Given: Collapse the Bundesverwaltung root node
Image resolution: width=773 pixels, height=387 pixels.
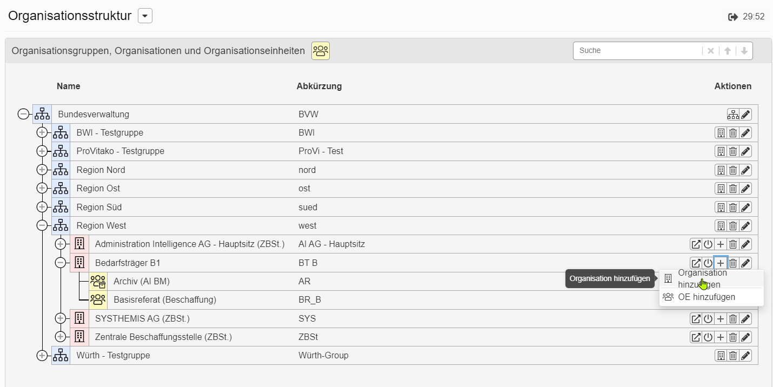Looking at the screenshot, I should pos(23,114).
